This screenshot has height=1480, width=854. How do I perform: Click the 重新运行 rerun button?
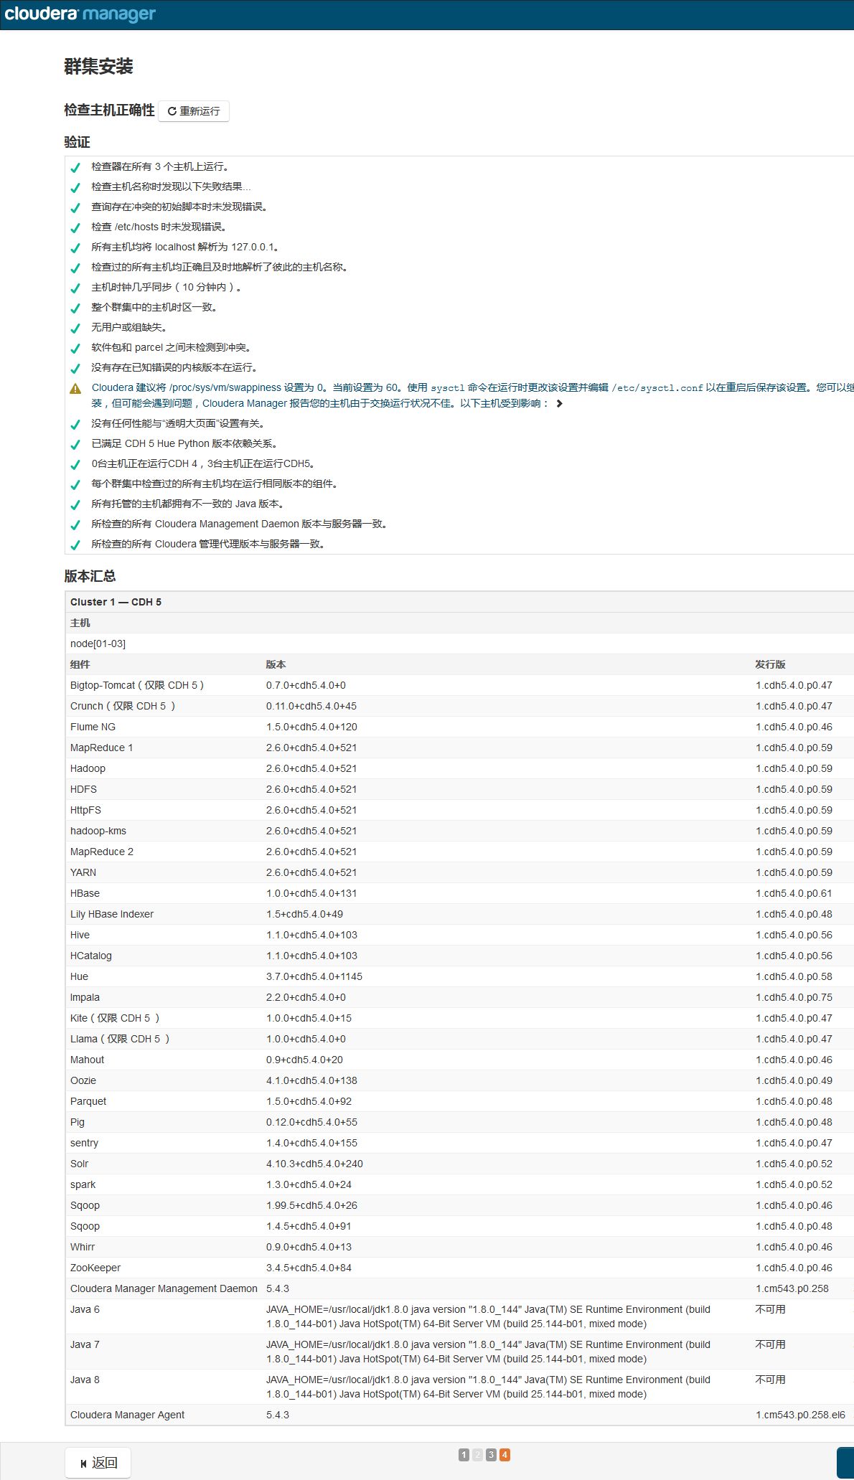click(x=194, y=111)
